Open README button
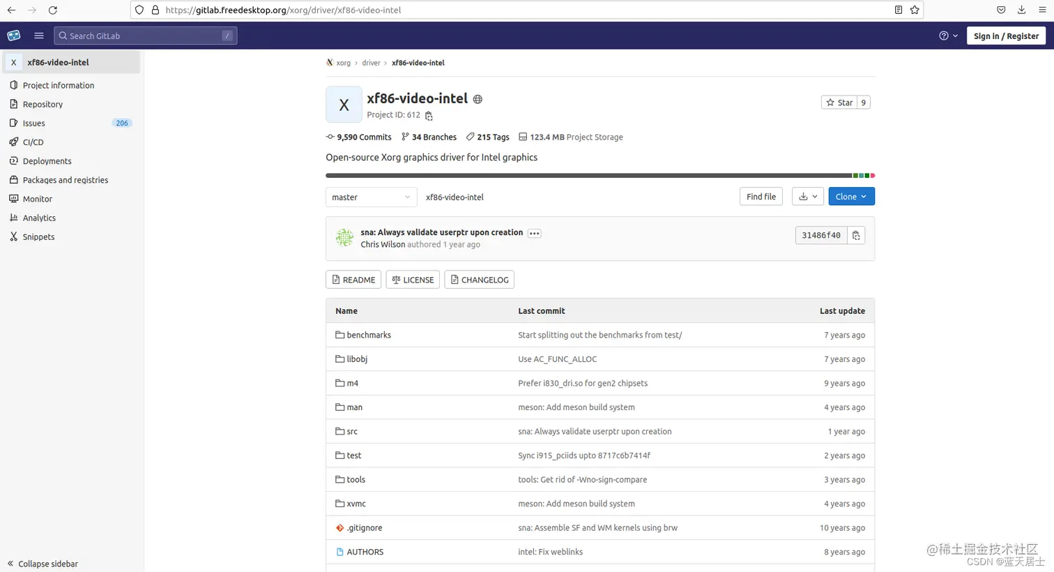The width and height of the screenshot is (1054, 572). click(353, 280)
